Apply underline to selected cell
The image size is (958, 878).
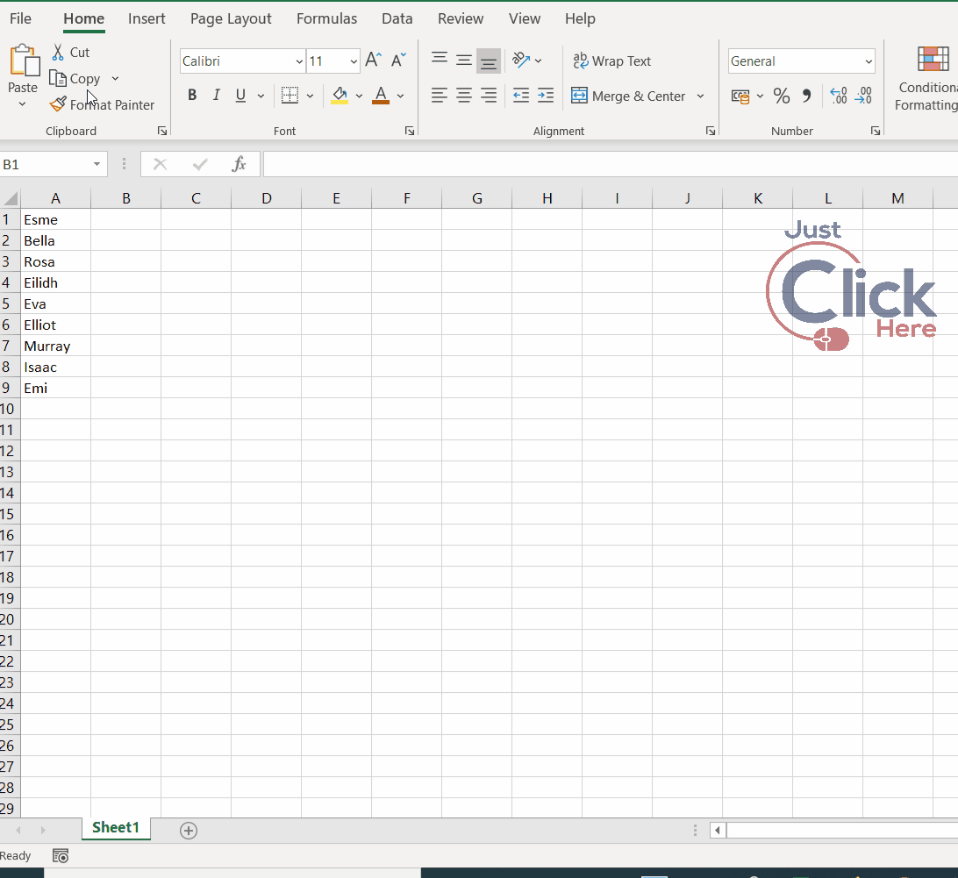pos(239,95)
